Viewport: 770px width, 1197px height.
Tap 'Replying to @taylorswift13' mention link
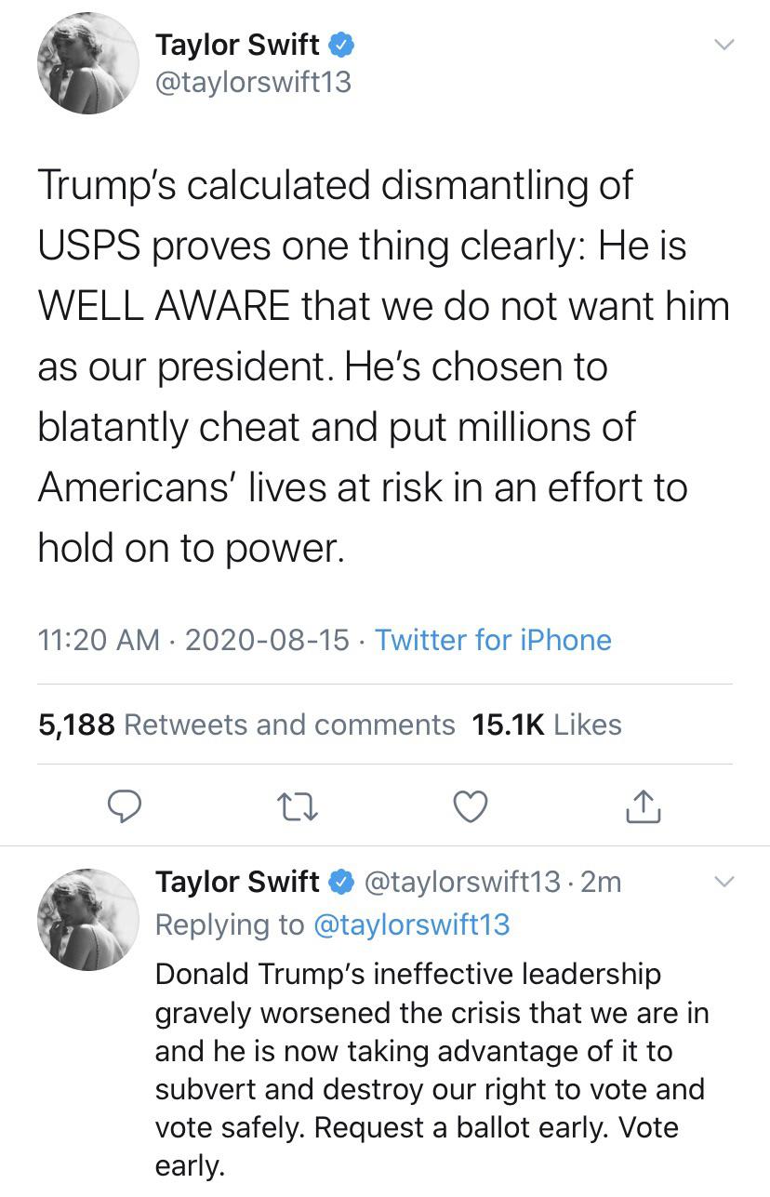[x=412, y=924]
